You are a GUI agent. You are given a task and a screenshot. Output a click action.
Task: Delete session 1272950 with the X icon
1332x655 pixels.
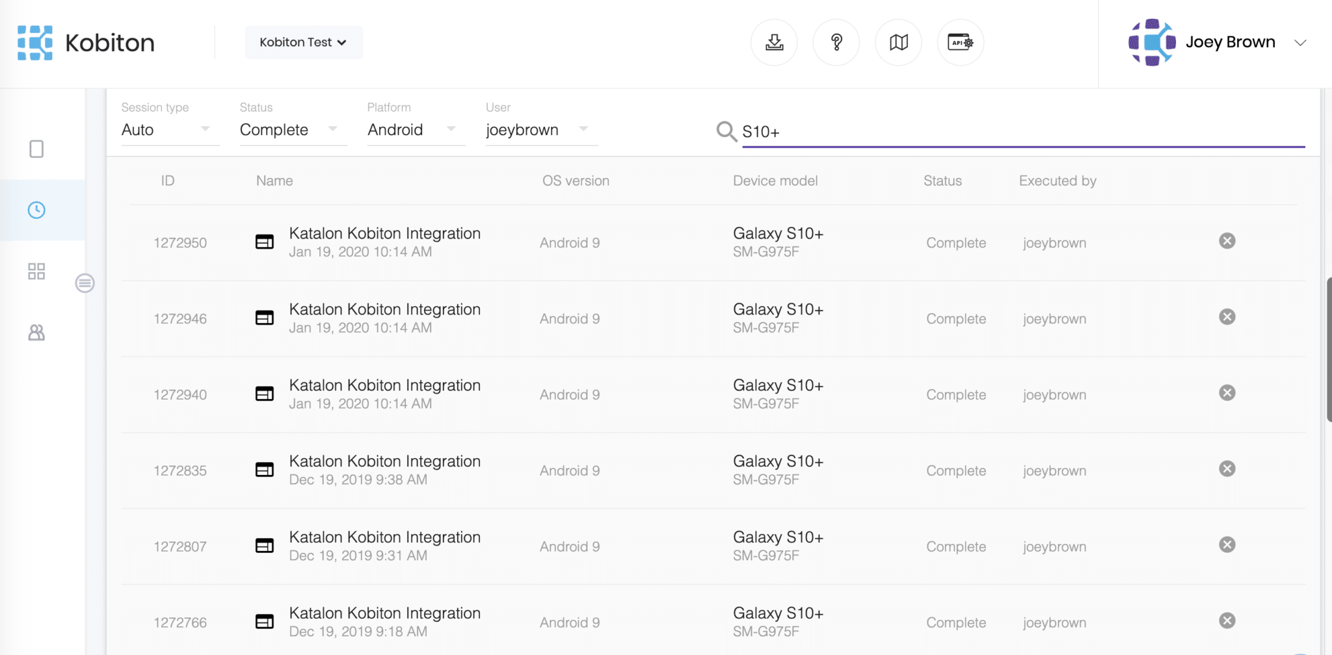click(x=1227, y=241)
